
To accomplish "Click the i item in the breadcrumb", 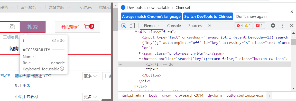I will (x=269, y=95).
